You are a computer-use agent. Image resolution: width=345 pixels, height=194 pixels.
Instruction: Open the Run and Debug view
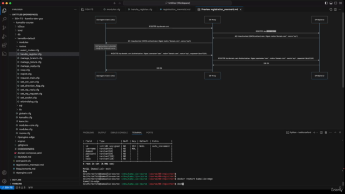click(4, 37)
